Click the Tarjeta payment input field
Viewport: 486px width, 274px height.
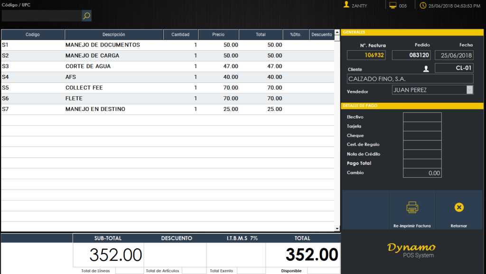tap(422, 127)
